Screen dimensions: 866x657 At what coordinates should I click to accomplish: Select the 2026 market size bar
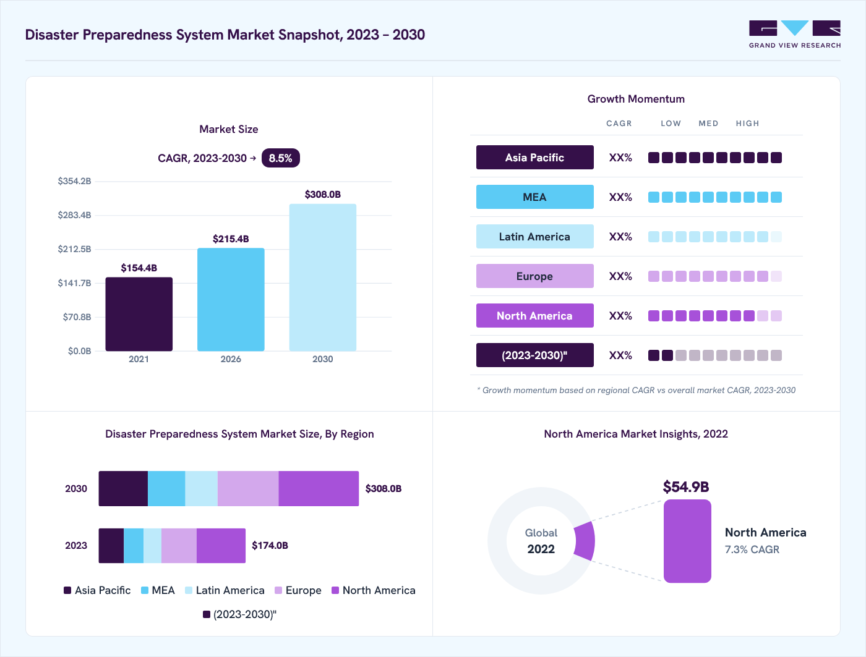pyautogui.click(x=231, y=300)
